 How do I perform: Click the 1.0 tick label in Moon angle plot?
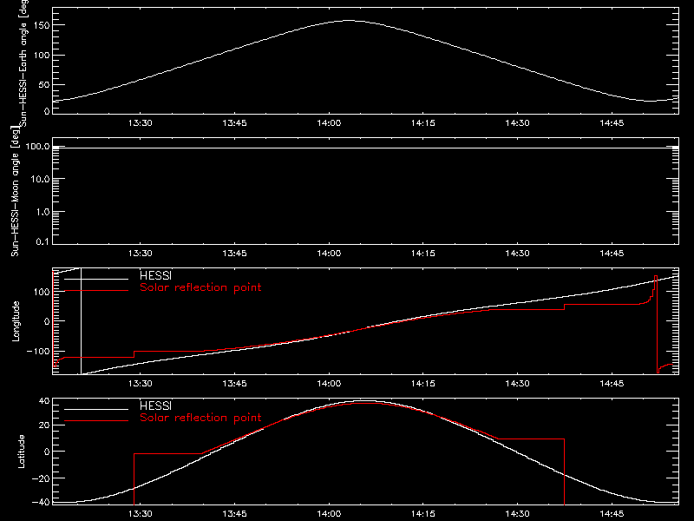pyautogui.click(x=43, y=212)
